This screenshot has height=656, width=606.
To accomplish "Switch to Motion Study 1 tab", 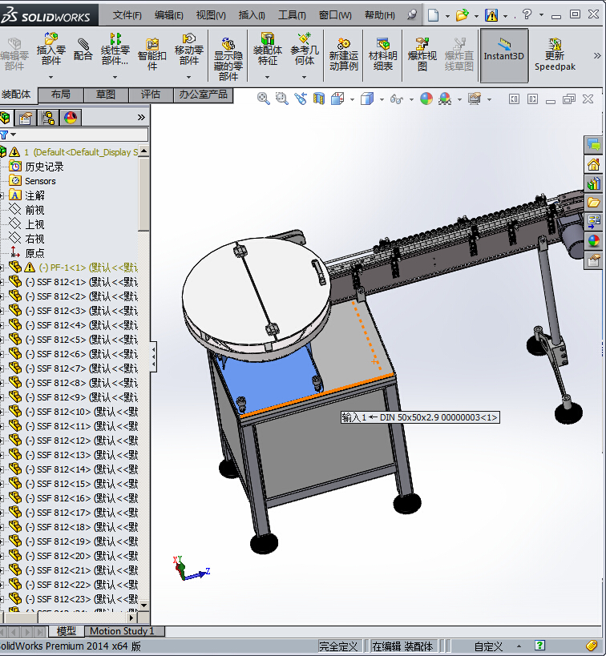I will 124,631.
